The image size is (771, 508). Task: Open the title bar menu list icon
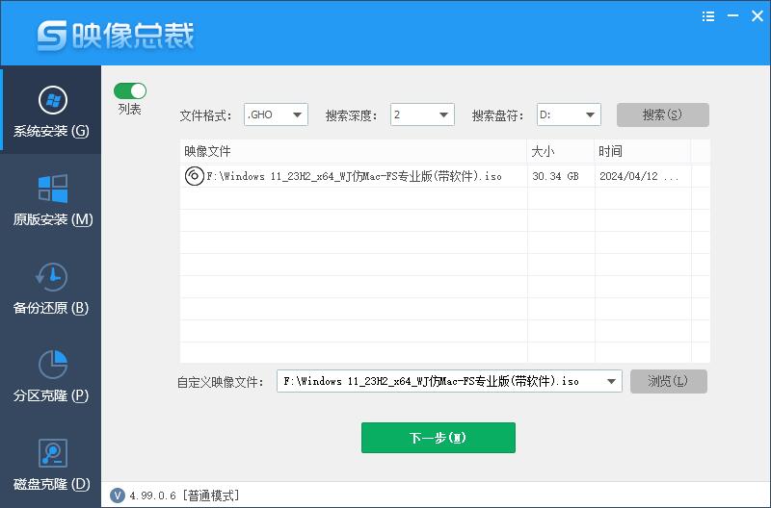[709, 16]
